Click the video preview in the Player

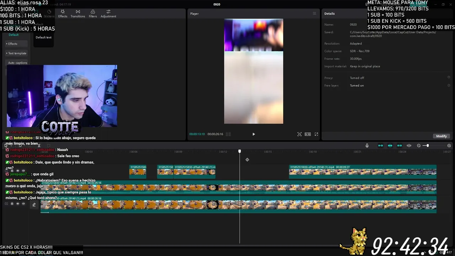point(253,71)
